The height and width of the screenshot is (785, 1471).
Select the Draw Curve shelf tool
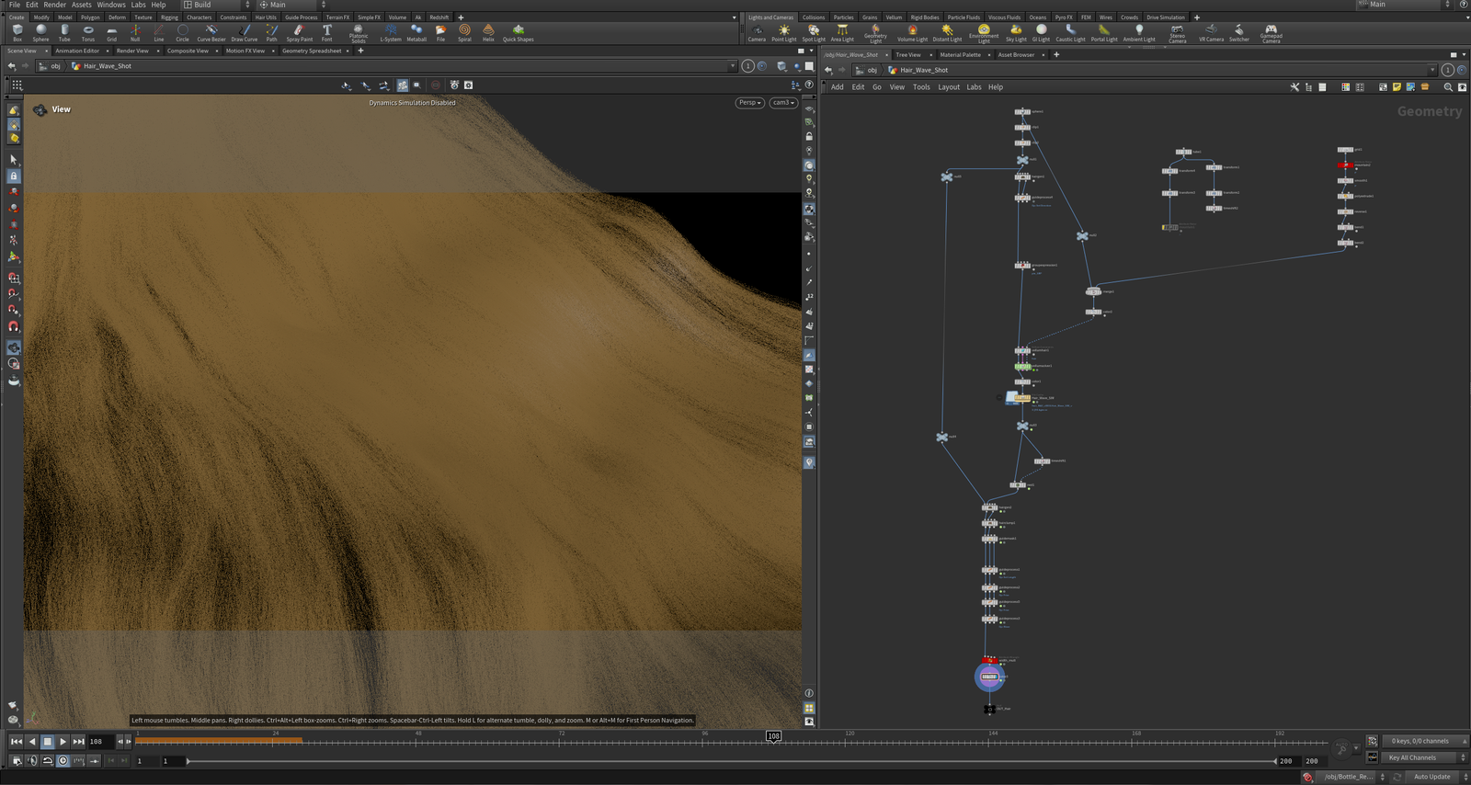[x=245, y=33]
